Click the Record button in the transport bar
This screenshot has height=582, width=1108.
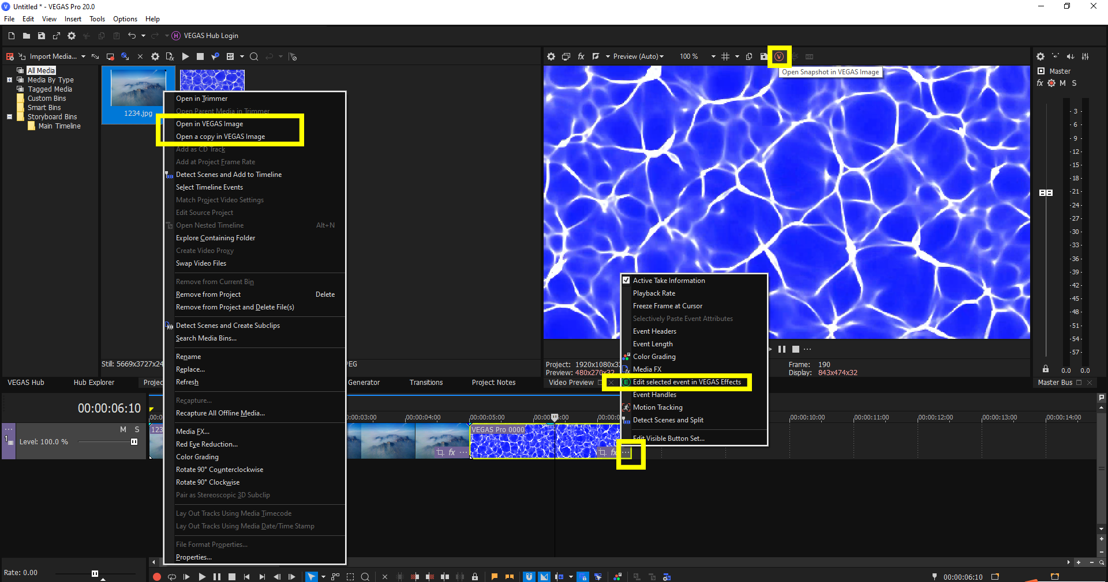pyautogui.click(x=156, y=577)
